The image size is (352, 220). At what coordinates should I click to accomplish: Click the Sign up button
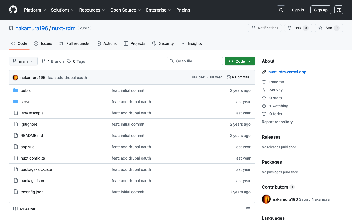tap(320, 10)
